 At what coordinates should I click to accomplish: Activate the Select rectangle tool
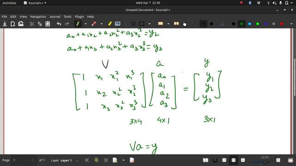tap(142, 24)
